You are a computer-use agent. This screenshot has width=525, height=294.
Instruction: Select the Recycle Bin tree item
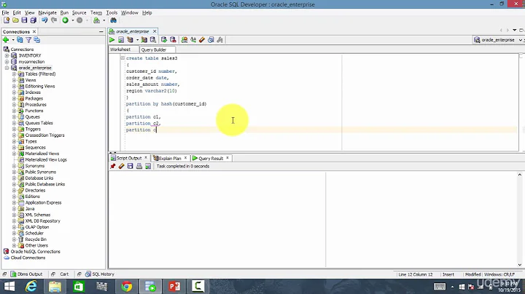[x=36, y=239]
